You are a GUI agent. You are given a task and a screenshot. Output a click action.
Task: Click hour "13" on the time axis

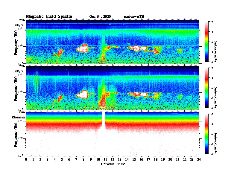pos(120,160)
